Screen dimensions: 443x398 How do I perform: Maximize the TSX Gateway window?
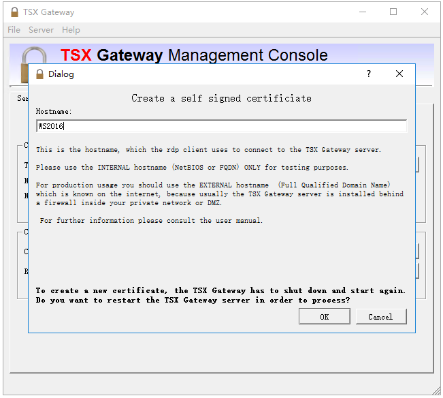point(393,12)
